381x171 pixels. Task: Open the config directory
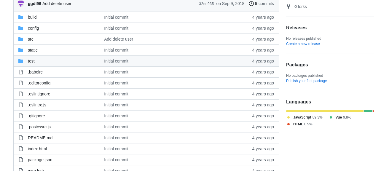pos(33,28)
